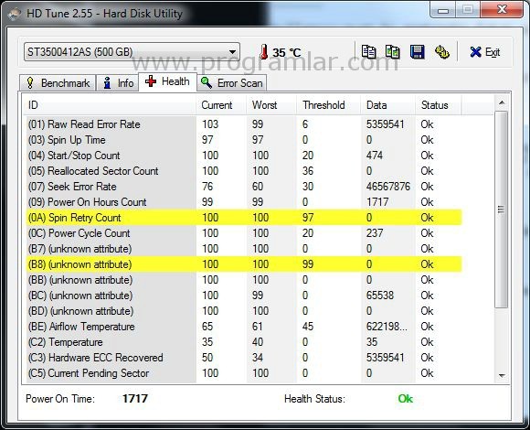Click the scrollbar up arrow
The height and width of the screenshot is (430, 530).
[502, 102]
